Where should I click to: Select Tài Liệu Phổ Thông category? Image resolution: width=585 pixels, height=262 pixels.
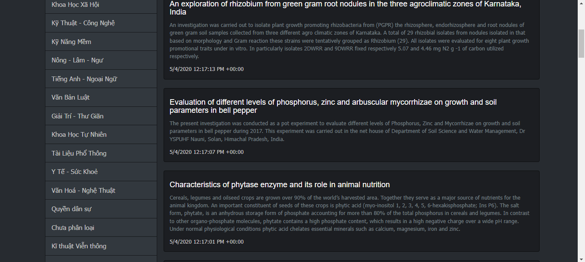pos(101,153)
